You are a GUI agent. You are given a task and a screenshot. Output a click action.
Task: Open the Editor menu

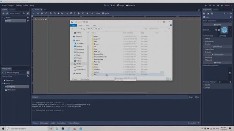coord(26,5)
